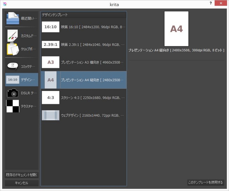This screenshot has height=191, width=229.
Task: Select スクリーン 4:3 2250x1680 row text
Action: pos(93,98)
